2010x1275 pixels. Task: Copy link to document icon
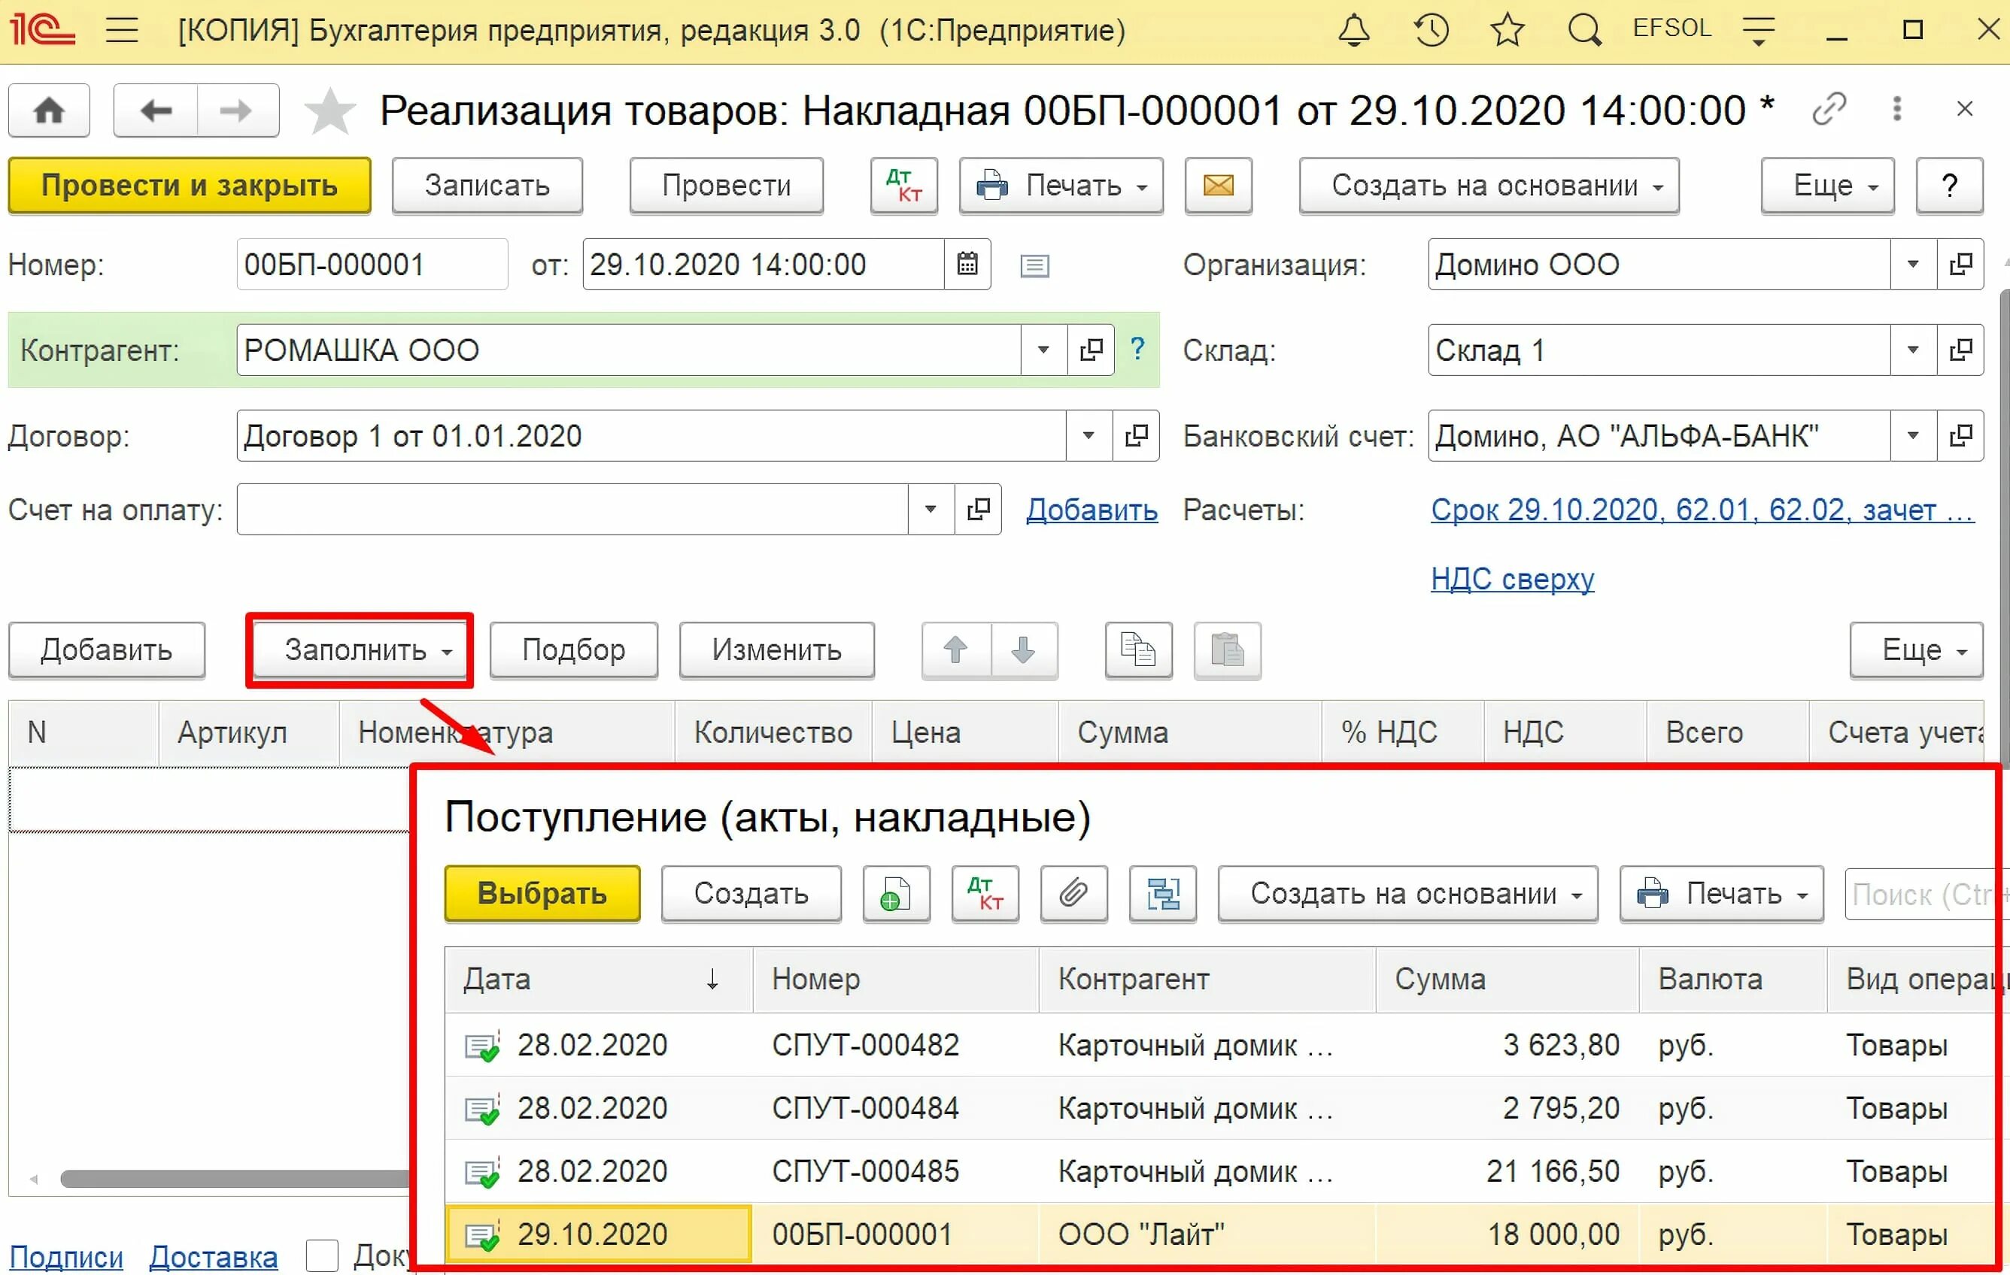[1829, 108]
